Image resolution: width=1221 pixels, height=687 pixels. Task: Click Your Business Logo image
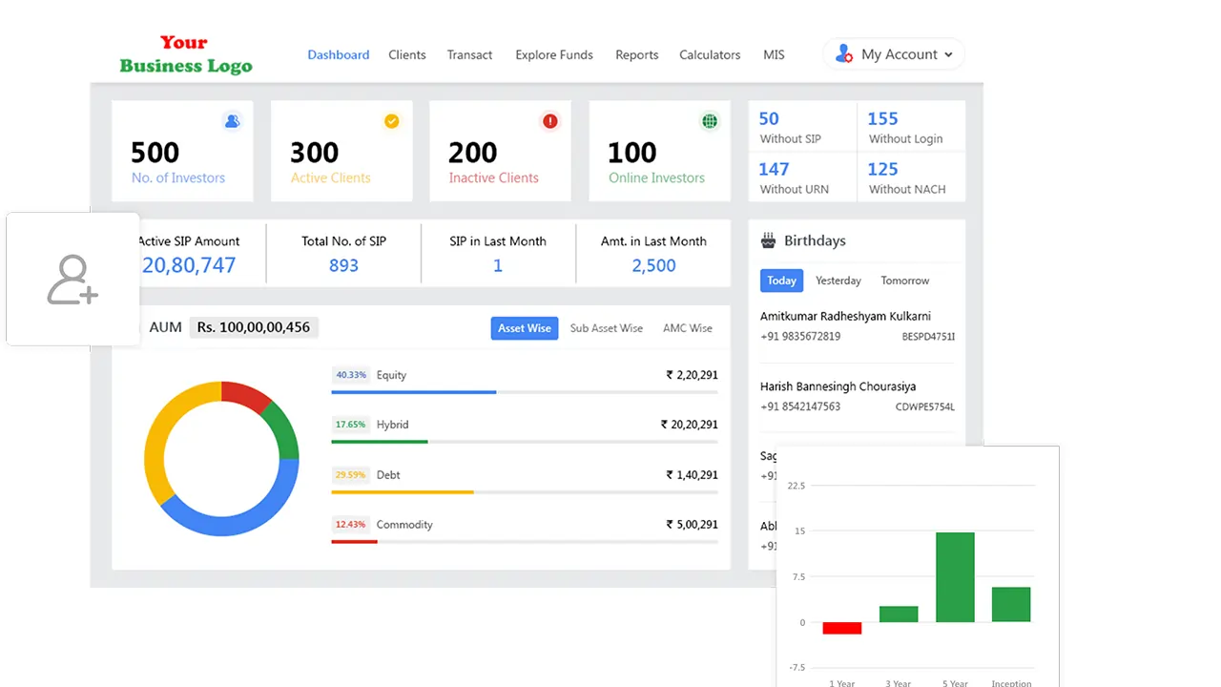(186, 54)
